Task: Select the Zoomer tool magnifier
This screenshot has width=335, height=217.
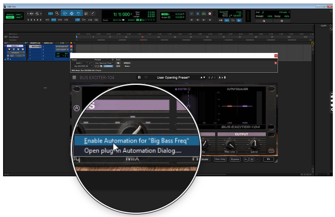Action: pos(57,14)
